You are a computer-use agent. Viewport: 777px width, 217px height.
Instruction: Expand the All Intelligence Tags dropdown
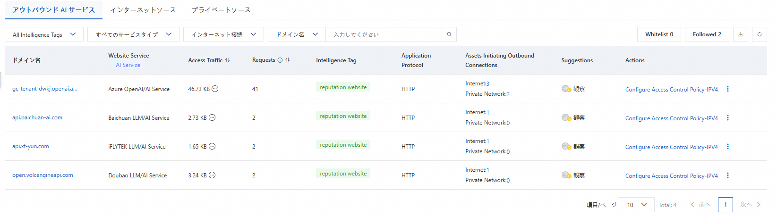tap(44, 34)
